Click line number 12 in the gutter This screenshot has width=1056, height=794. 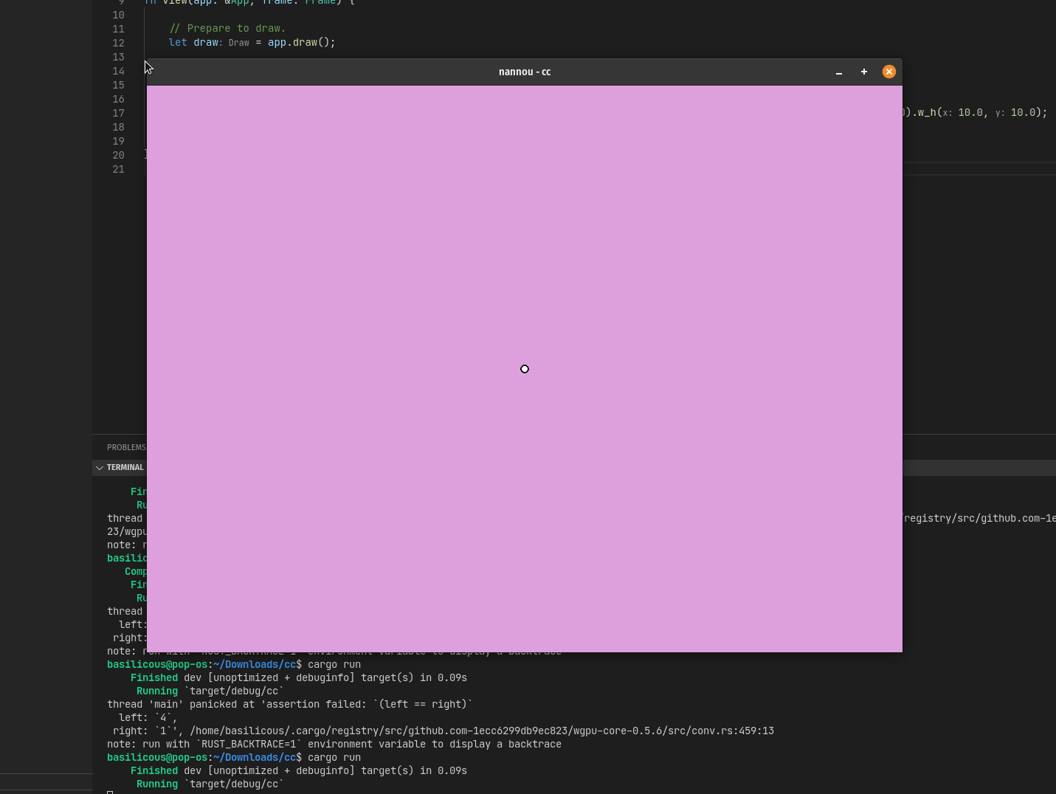pos(118,43)
